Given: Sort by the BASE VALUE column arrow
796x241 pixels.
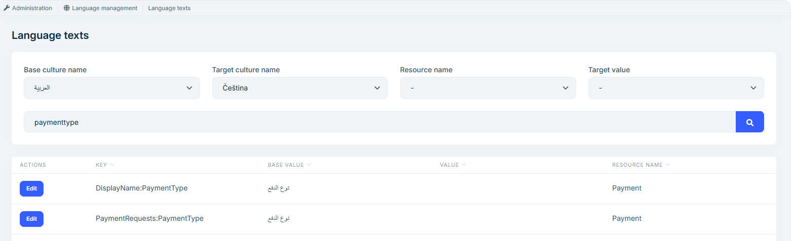Looking at the screenshot, I should [309, 165].
